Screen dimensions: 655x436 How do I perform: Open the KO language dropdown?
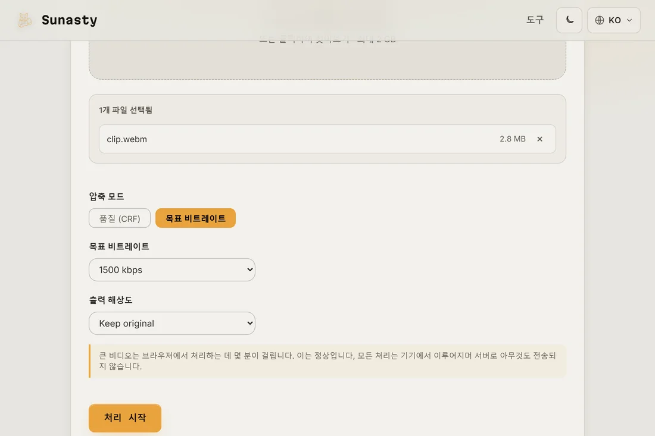click(x=613, y=20)
